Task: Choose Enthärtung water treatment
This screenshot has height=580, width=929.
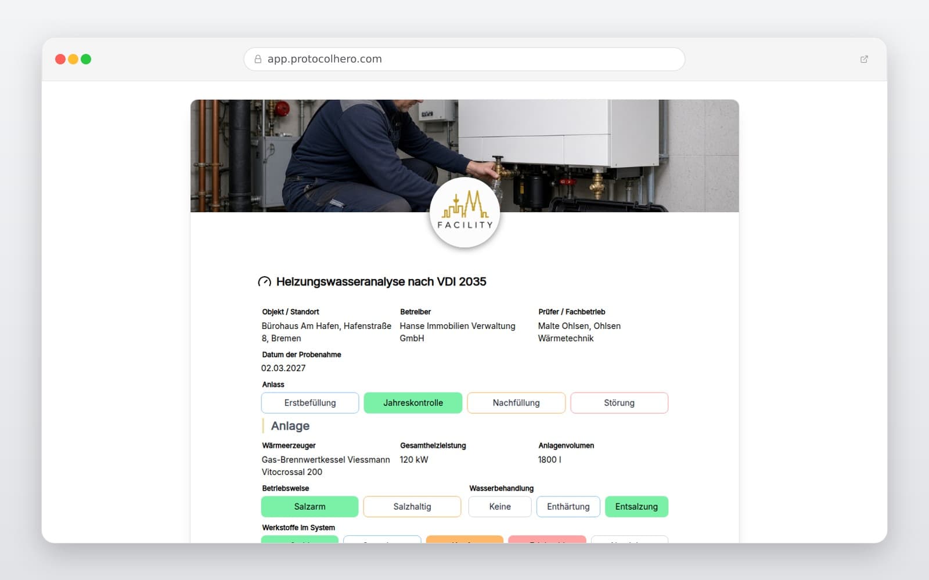Action: pyautogui.click(x=568, y=506)
